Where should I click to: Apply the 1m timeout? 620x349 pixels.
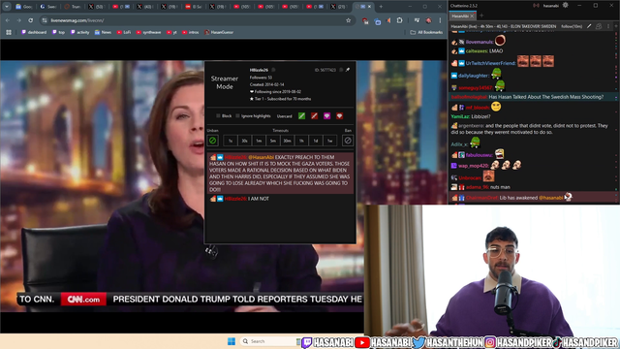pos(259,141)
